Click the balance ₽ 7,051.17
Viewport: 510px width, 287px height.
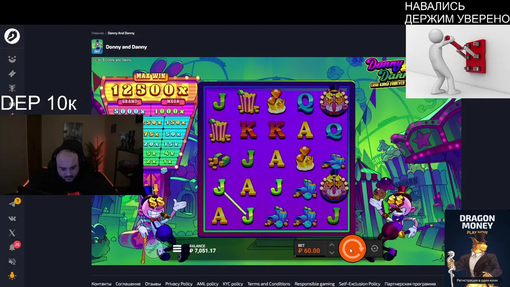coord(202,251)
